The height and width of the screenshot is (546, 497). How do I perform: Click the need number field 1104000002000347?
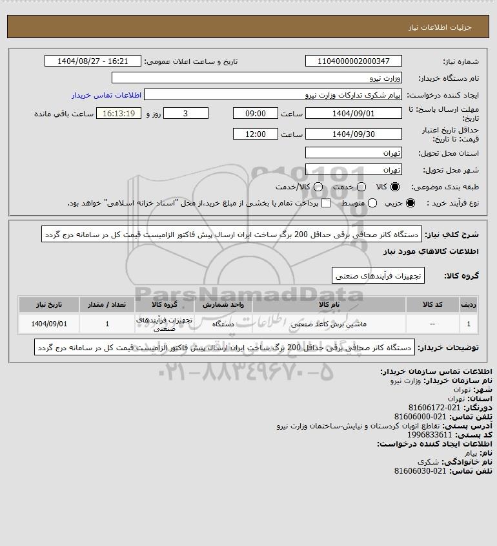[353, 61]
